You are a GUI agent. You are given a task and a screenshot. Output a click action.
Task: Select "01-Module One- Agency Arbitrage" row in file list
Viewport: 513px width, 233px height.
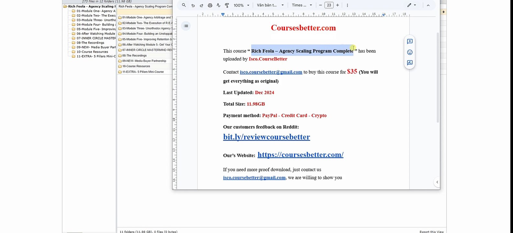click(x=145, y=17)
